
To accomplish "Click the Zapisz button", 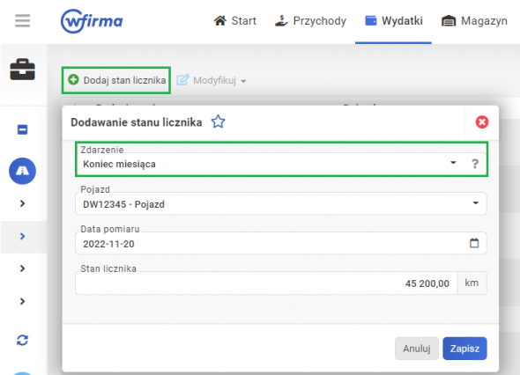I will pos(464,349).
